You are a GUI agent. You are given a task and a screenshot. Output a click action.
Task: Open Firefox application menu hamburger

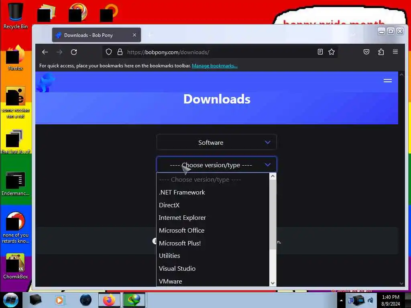click(395, 52)
